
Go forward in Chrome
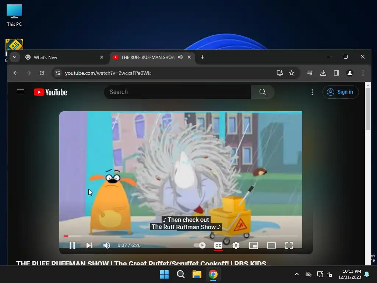29,73
